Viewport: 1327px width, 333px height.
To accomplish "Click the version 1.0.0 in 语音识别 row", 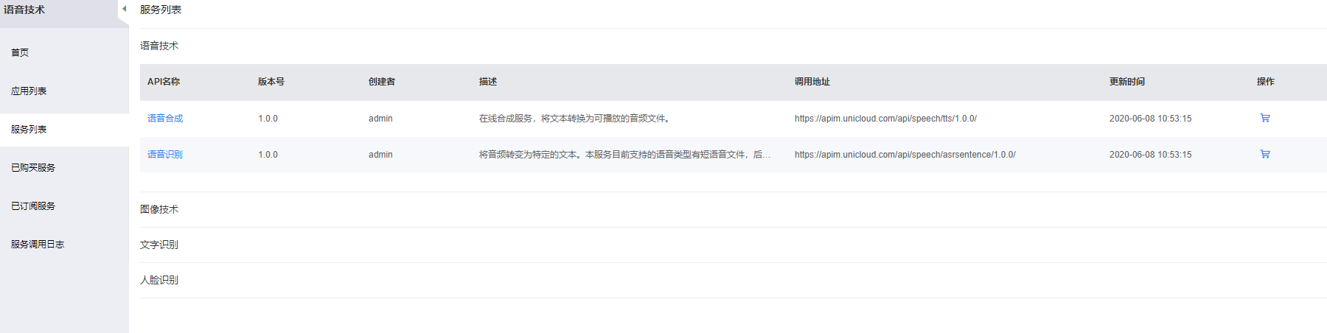I will pos(268,155).
